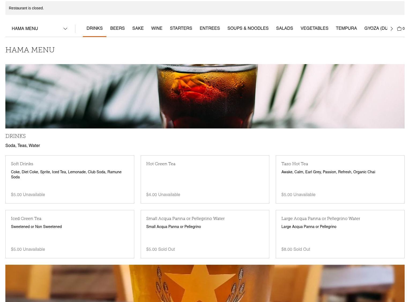
Task: Choose the Iced Green Tea item
Action: tap(70, 234)
